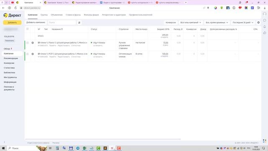Open Конверсии in the left sidebar
The width and height of the screenshot is (268, 151).
[9, 63]
